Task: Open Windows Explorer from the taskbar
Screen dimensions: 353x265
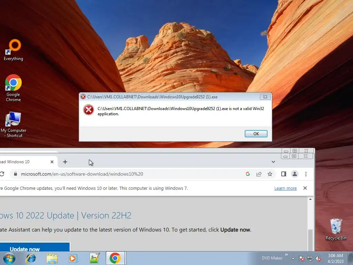Action: point(52,258)
